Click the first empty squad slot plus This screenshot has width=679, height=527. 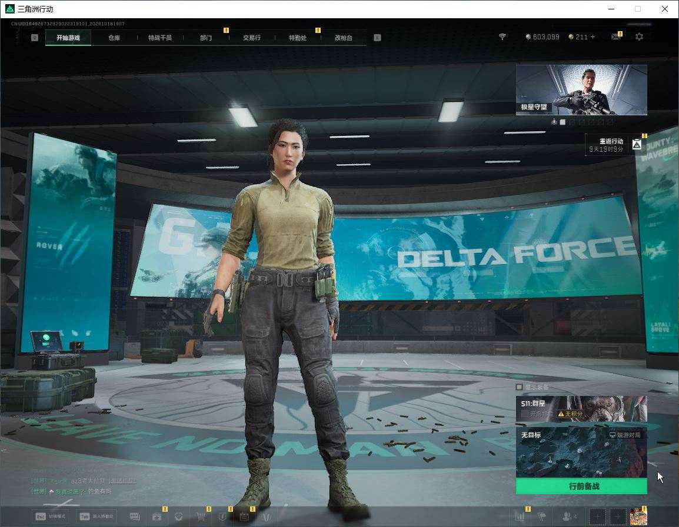597,516
